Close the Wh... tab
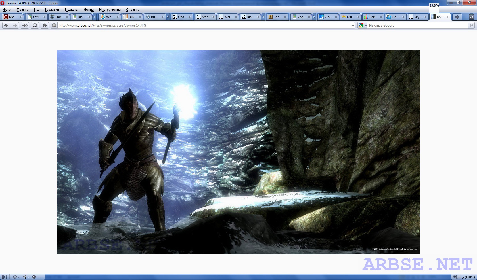477x280 pixels. click(118, 17)
